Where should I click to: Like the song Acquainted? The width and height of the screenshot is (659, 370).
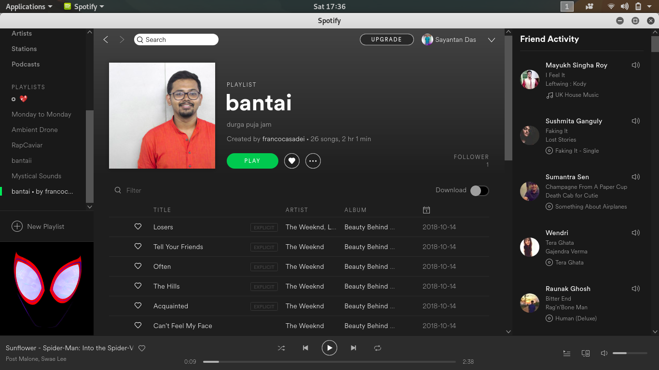tap(138, 305)
